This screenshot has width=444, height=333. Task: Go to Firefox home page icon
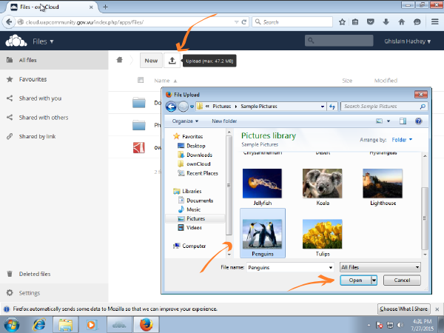(x=402, y=21)
